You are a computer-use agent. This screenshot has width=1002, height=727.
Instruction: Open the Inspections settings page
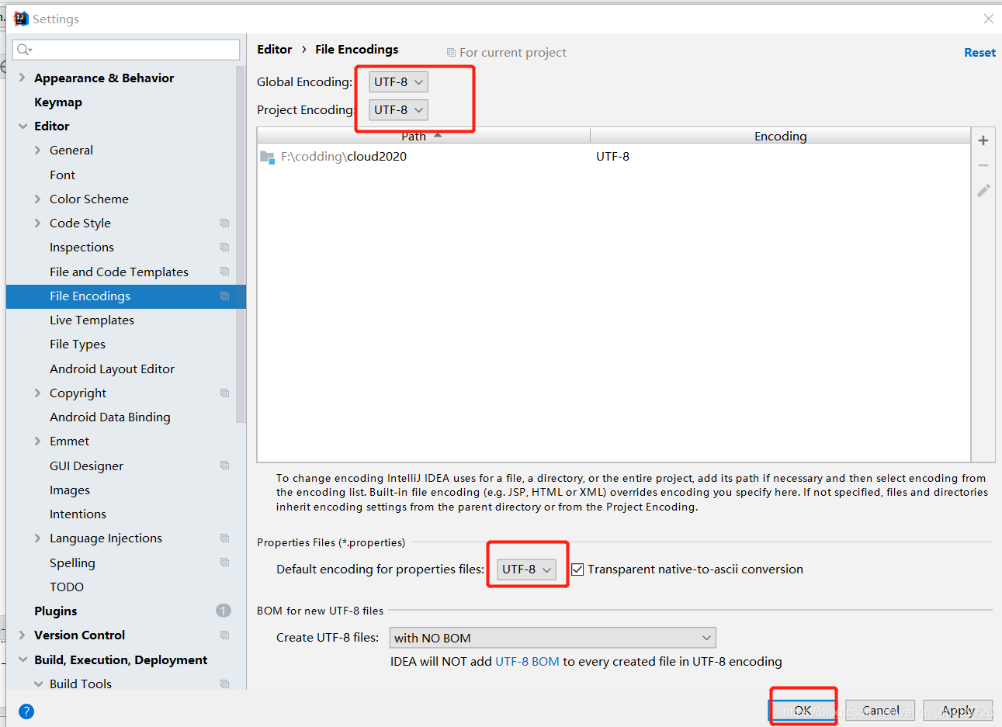pos(81,248)
